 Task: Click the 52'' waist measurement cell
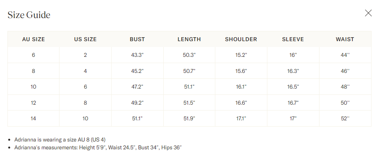(x=345, y=118)
